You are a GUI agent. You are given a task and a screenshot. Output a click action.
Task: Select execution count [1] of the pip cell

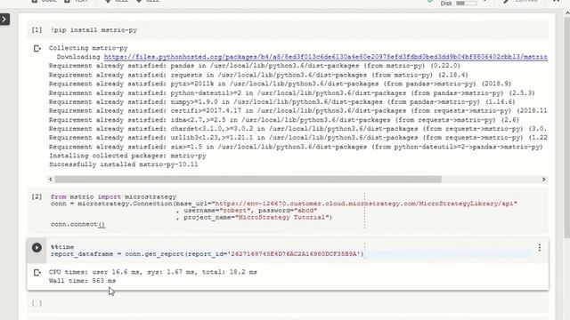[x=37, y=30]
